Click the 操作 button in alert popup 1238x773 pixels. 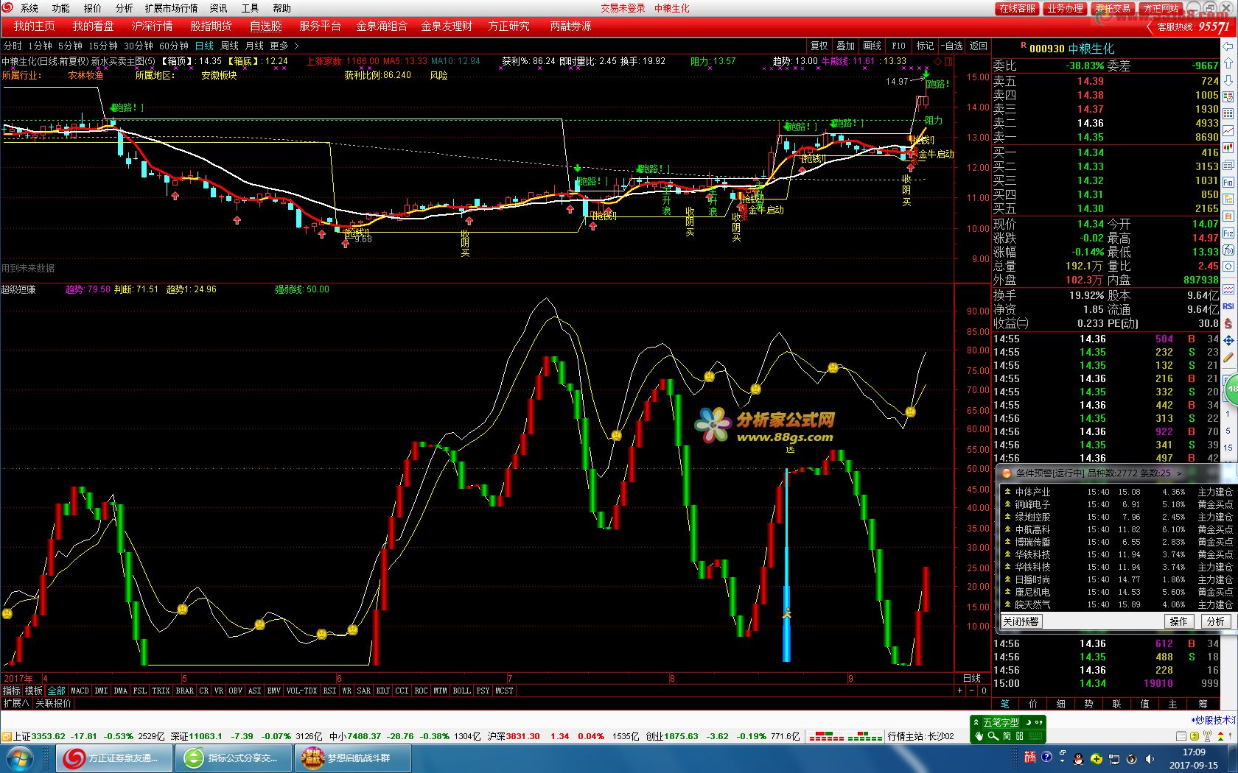click(x=1179, y=621)
